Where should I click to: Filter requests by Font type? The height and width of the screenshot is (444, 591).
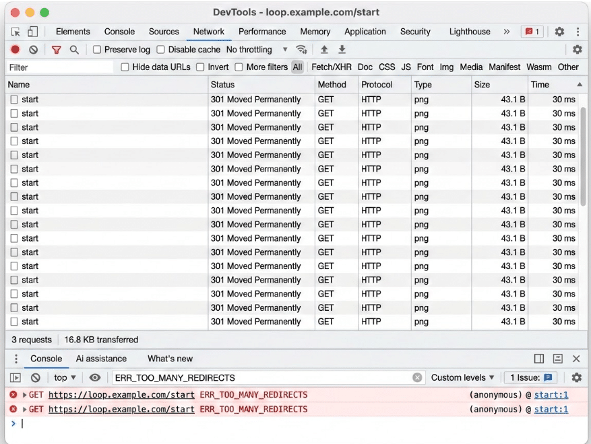click(425, 67)
